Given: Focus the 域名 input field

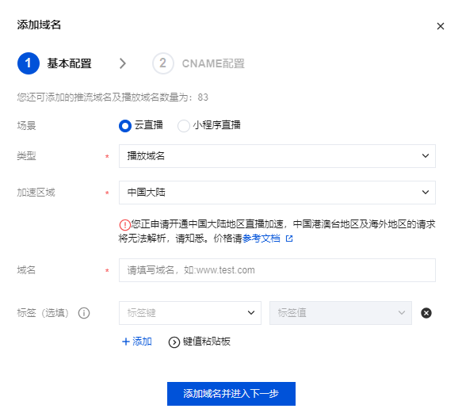Looking at the screenshot, I should click(277, 270).
